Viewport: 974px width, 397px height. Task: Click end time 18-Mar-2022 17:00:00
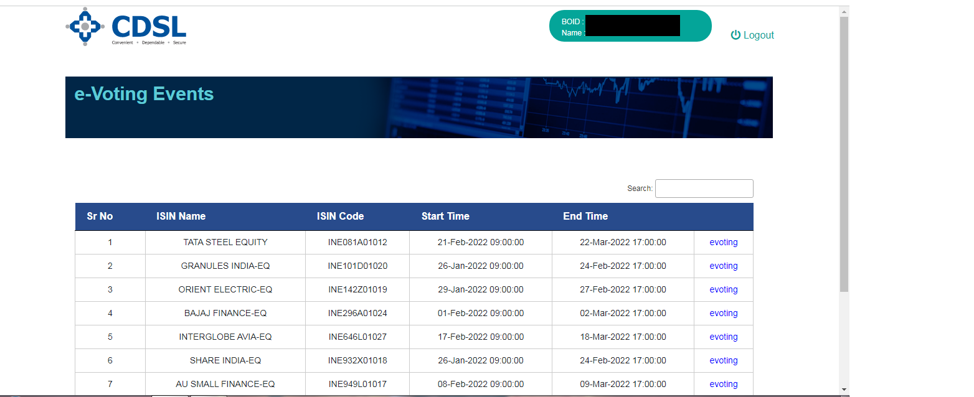click(x=623, y=337)
